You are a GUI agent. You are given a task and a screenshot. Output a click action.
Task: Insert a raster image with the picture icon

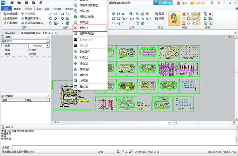click(x=67, y=23)
